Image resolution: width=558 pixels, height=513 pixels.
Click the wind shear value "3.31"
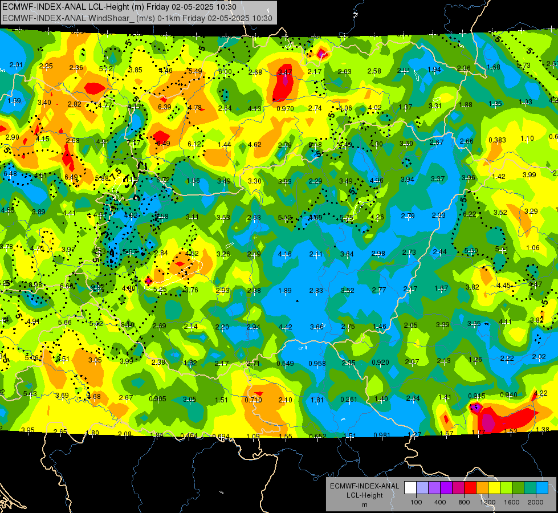point(435,105)
